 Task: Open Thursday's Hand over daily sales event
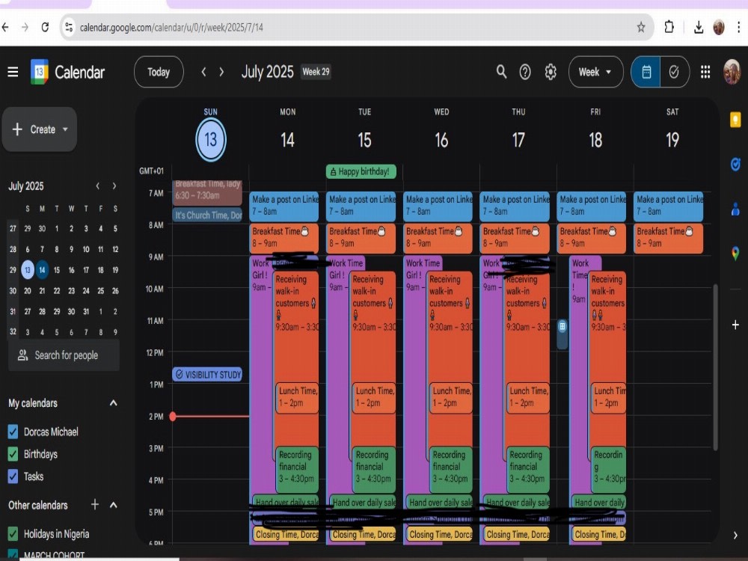[x=517, y=502]
